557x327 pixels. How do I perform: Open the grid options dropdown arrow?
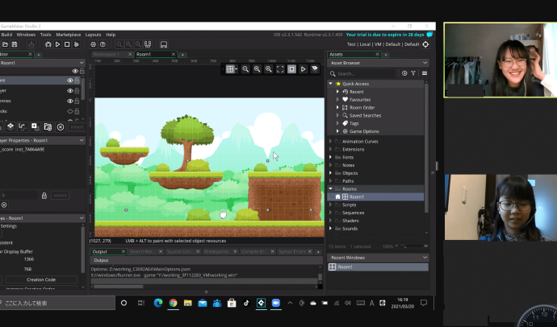coord(237,69)
